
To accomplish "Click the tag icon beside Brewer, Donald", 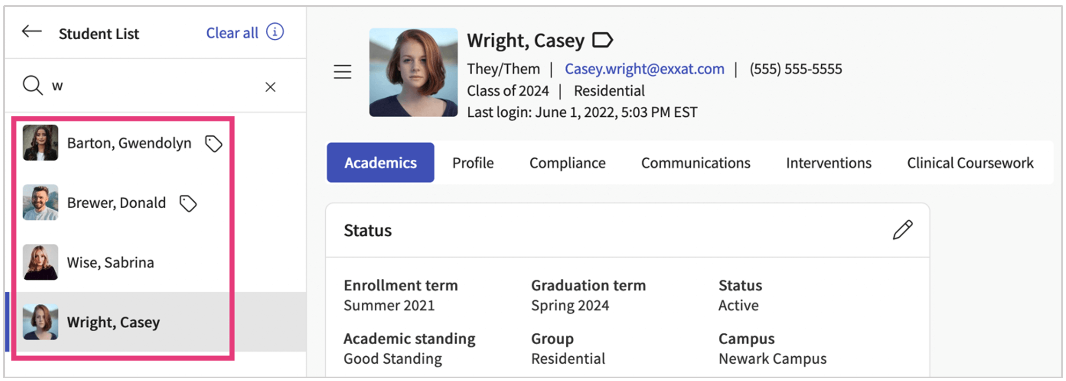I will point(188,203).
